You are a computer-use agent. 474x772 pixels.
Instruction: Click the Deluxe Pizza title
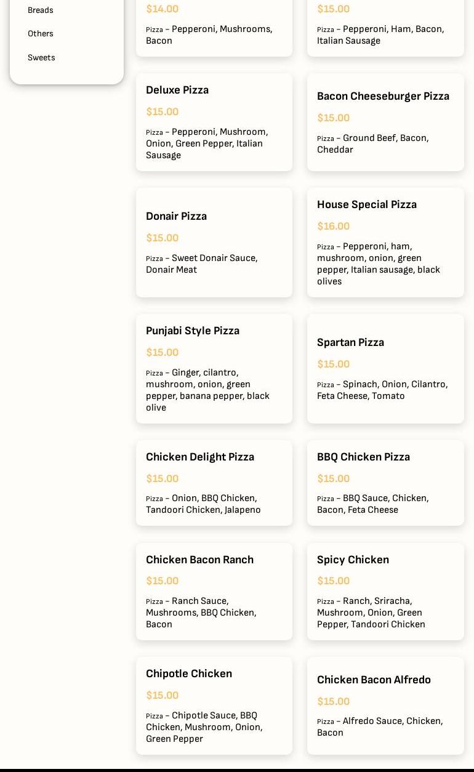coord(177,90)
